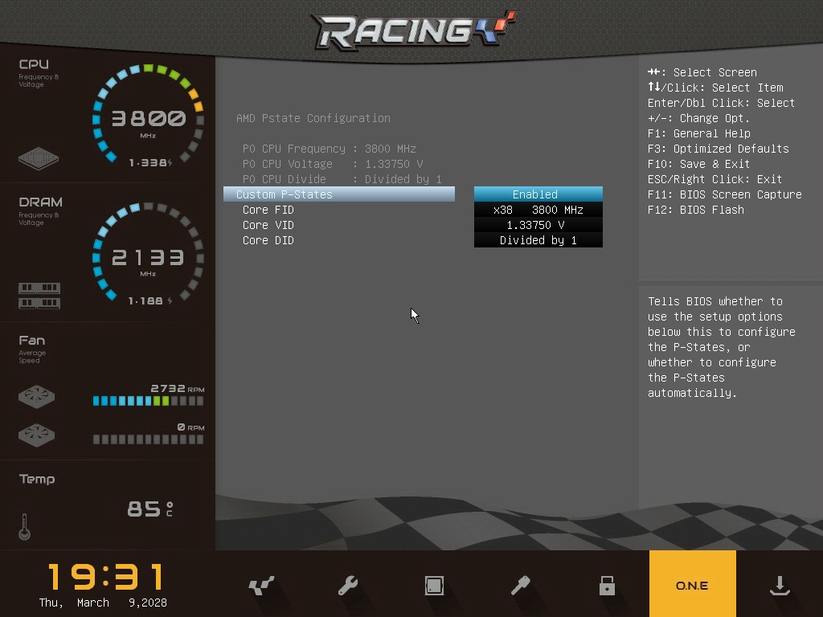823x617 pixels.
Task: Click the F1: General Help line
Action: point(699,133)
